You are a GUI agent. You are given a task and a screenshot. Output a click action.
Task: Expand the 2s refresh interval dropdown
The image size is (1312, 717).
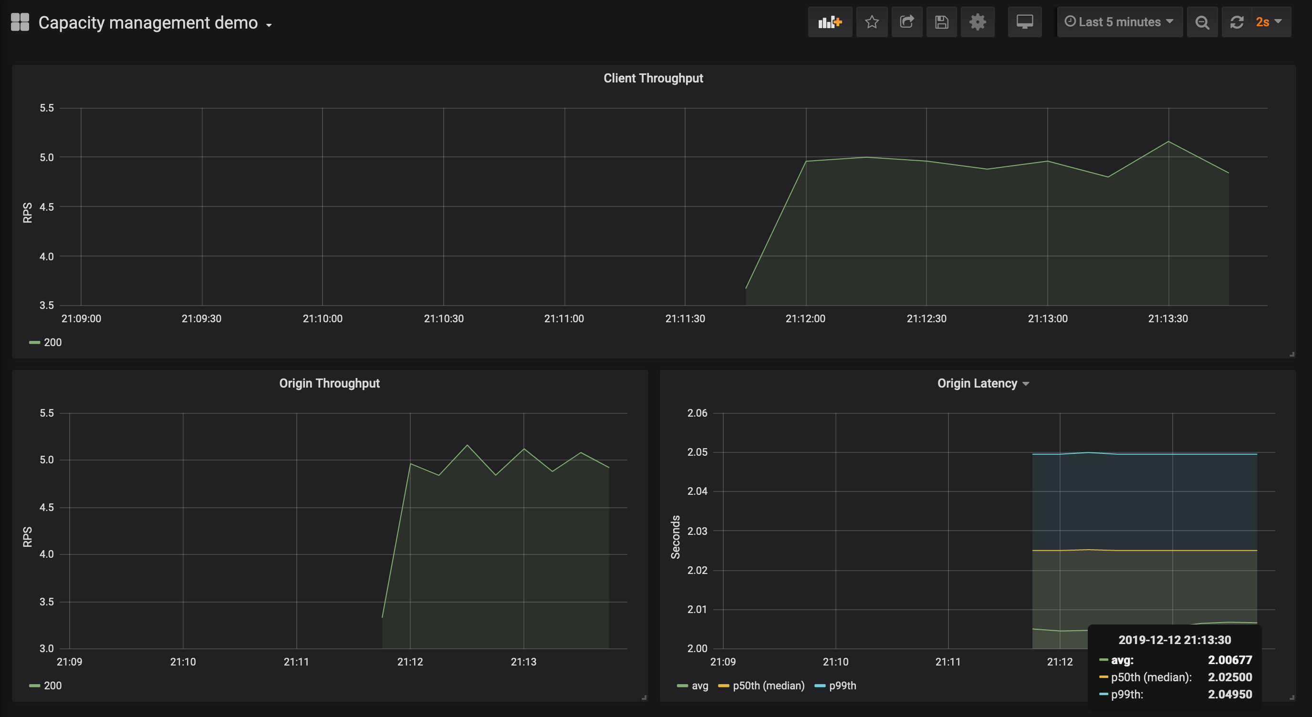pos(1269,22)
